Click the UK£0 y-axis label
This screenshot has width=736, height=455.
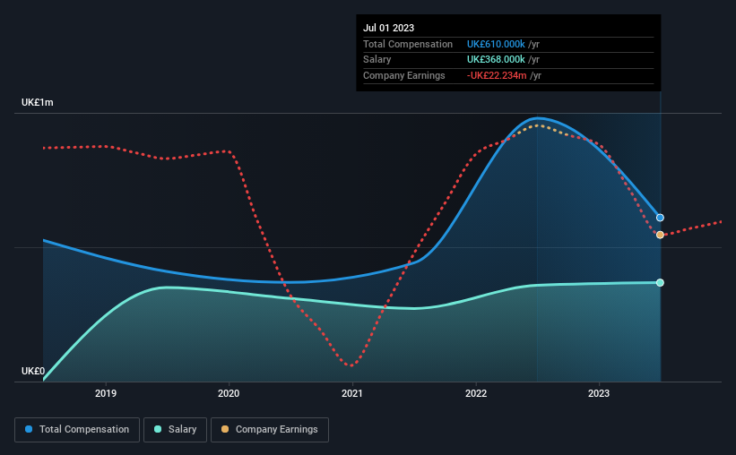click(33, 371)
